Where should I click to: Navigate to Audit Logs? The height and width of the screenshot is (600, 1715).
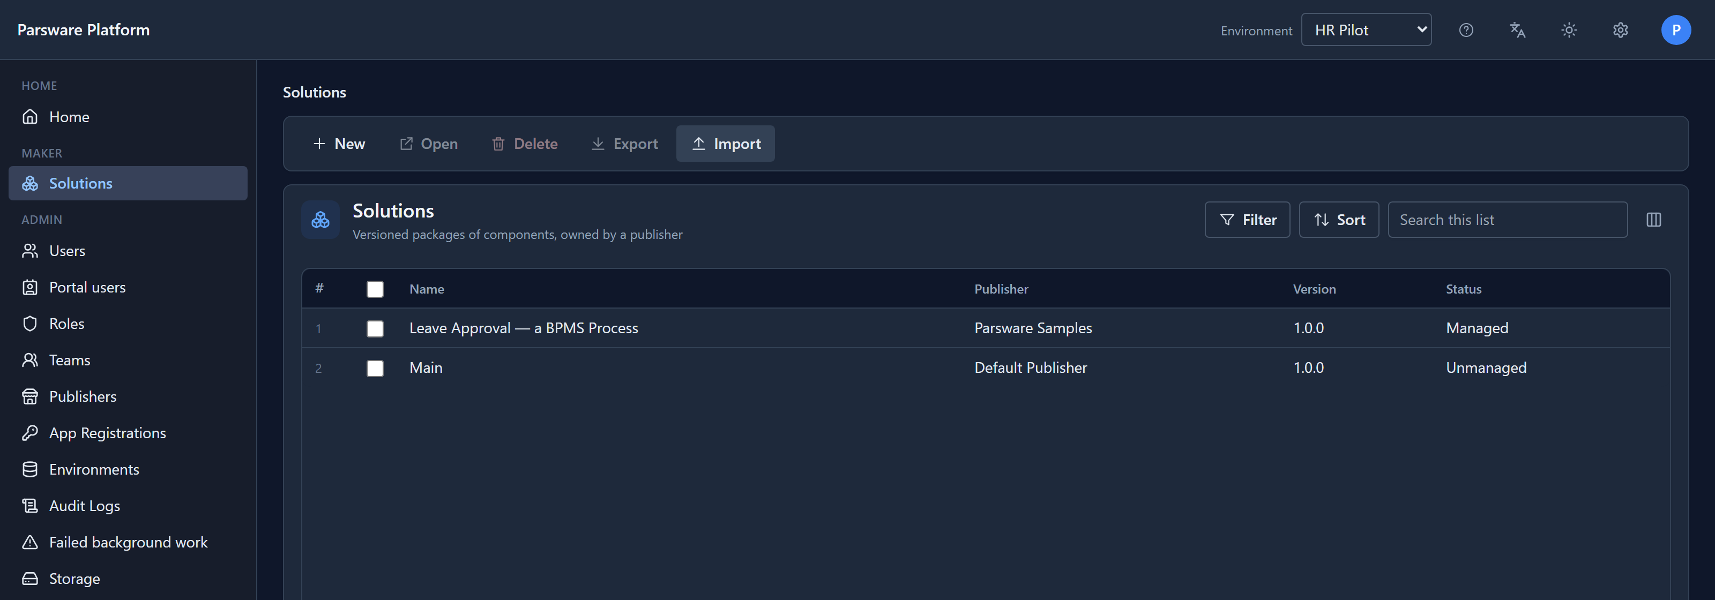coord(128,506)
